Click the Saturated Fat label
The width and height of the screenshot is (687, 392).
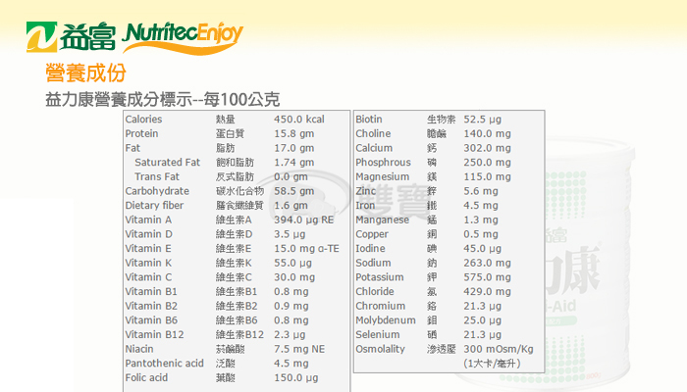tap(168, 163)
